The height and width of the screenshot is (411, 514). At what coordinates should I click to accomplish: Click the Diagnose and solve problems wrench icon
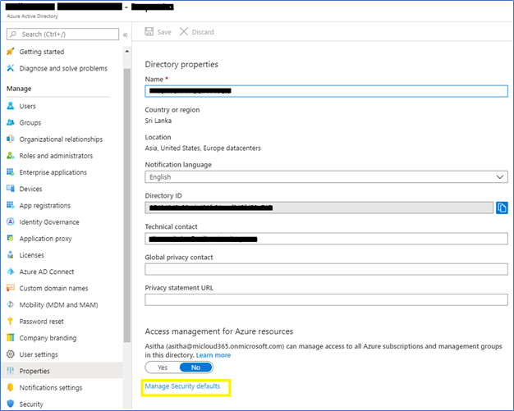pyautogui.click(x=11, y=68)
